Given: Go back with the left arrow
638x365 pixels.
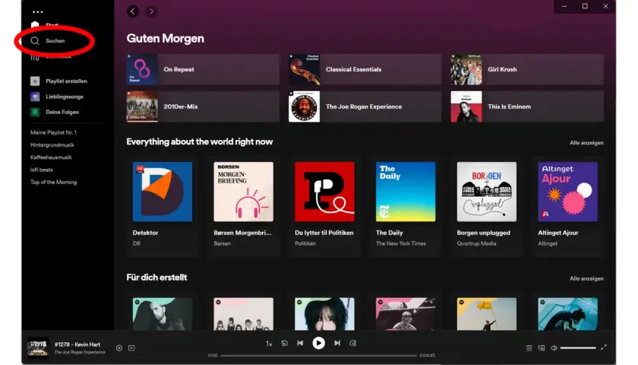Looking at the screenshot, I should click(133, 11).
